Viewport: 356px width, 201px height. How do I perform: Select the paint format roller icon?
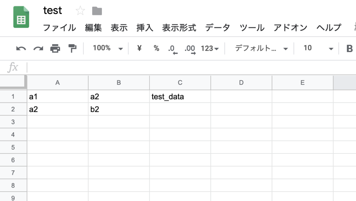tap(72, 49)
